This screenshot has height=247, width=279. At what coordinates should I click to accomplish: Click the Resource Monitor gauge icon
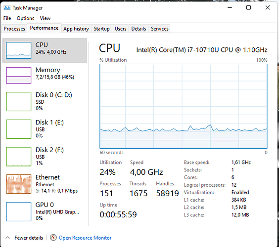click(53, 238)
